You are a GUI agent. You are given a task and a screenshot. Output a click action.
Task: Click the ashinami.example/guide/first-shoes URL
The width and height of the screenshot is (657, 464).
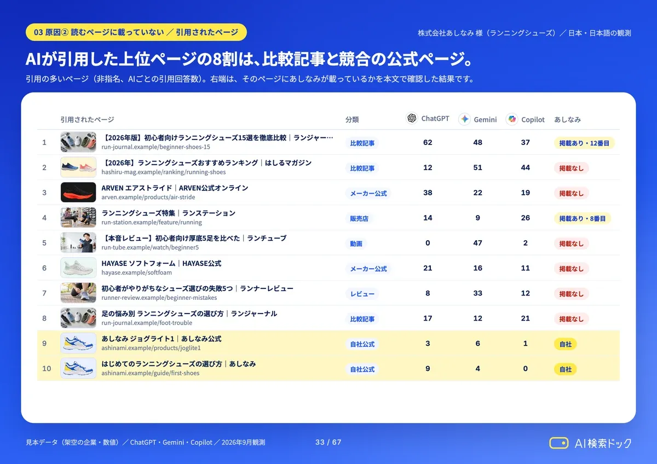click(x=151, y=374)
